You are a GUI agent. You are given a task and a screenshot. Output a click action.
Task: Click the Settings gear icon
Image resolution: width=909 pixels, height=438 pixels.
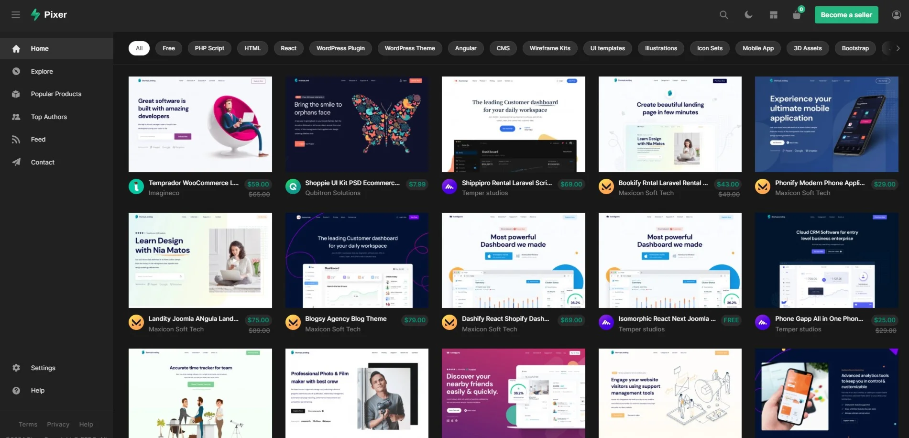coord(16,368)
